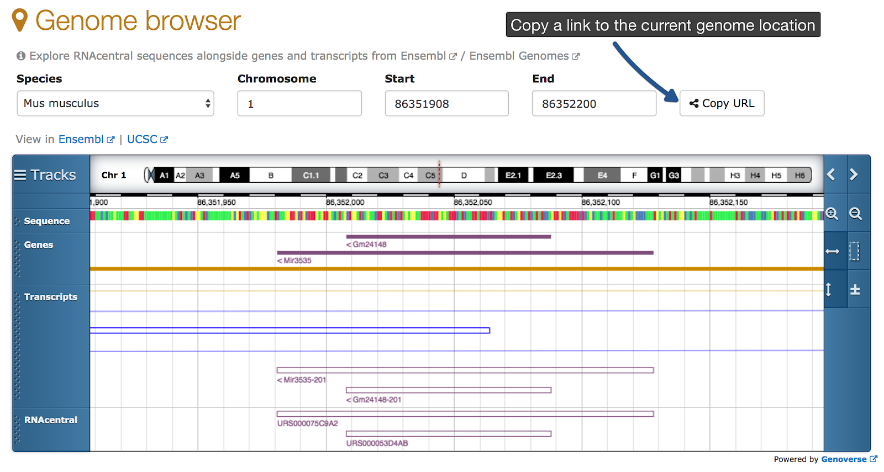Click chromosome band C2
This screenshot has width=884, height=472.
357,176
